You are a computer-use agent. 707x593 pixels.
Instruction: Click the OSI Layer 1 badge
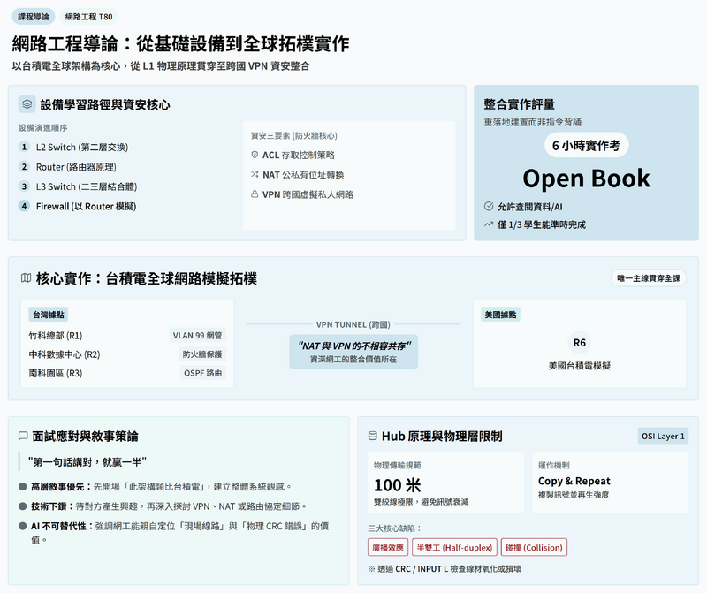[663, 436]
